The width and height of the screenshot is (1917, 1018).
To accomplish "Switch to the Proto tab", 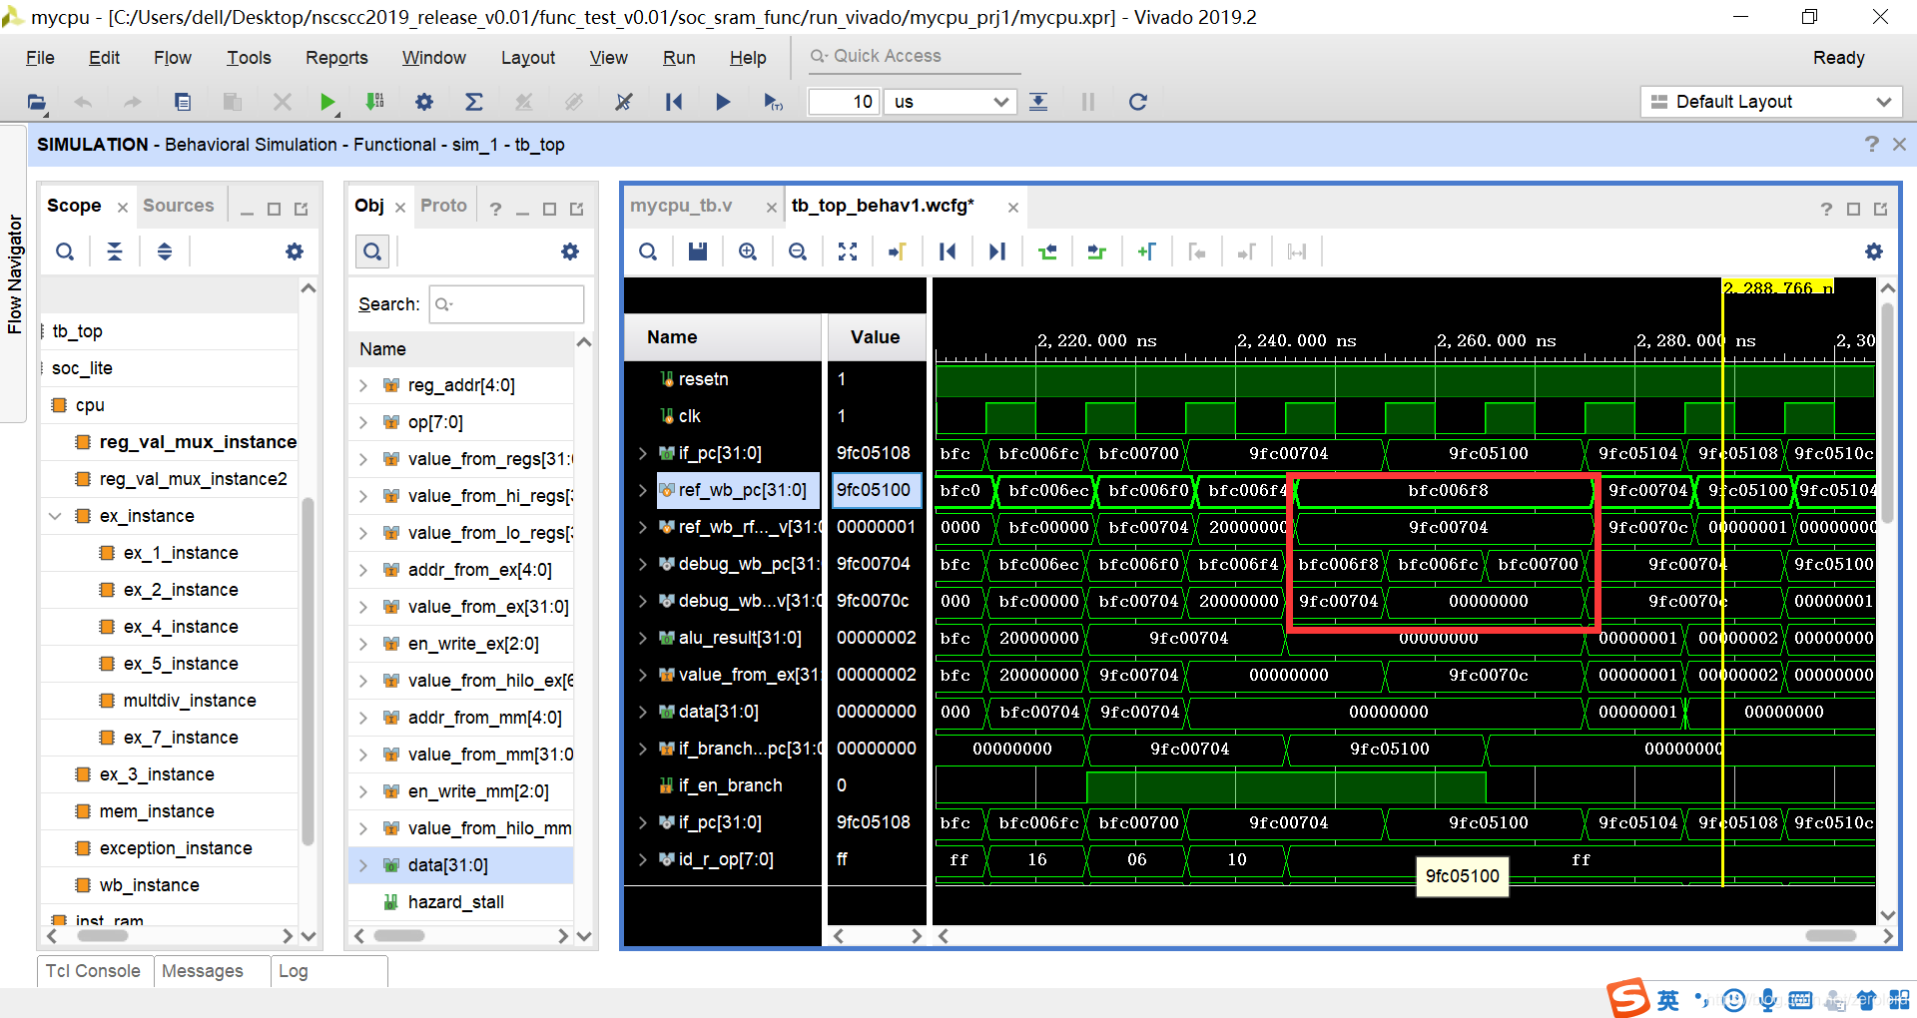I will pos(443,206).
